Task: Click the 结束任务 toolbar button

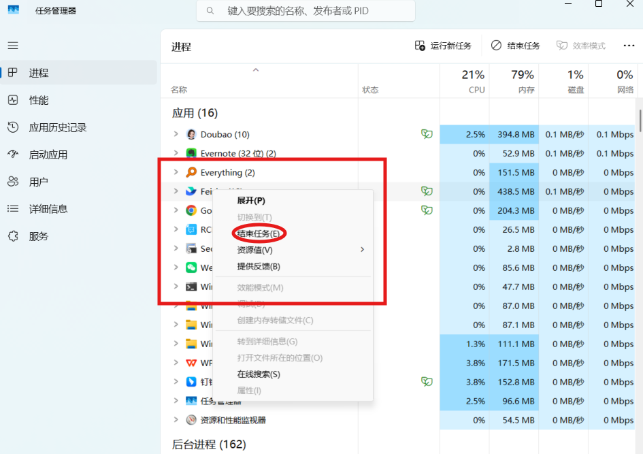Action: tap(515, 46)
